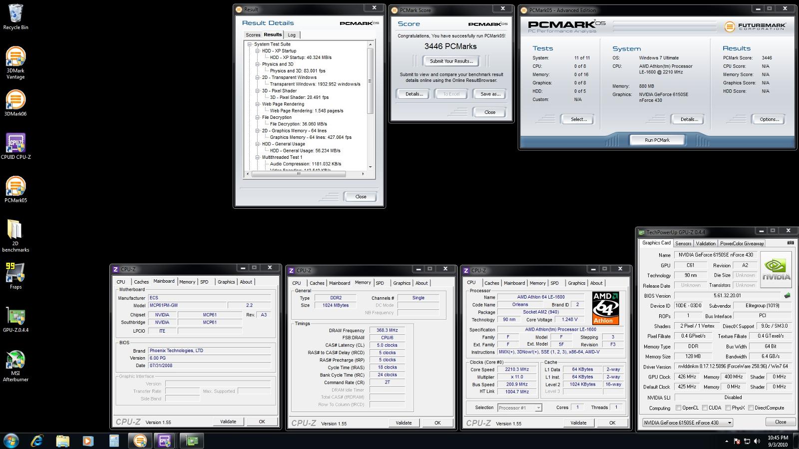Launch 3DMark Vantage from the desktop

[15, 63]
